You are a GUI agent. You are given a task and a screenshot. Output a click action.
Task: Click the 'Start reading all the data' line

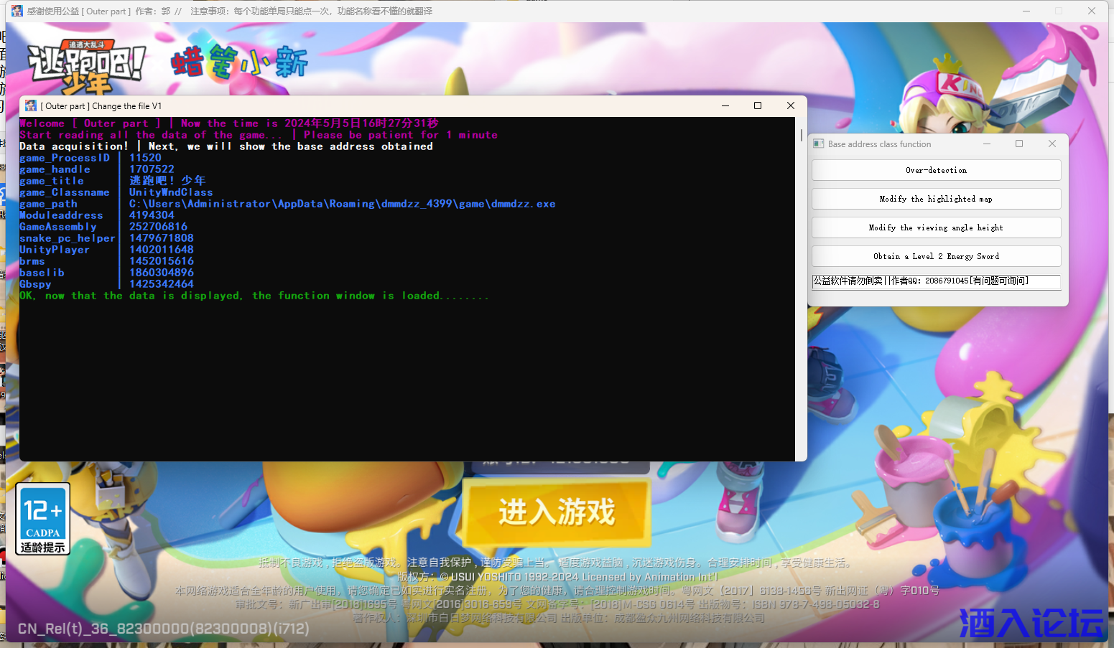pos(259,135)
